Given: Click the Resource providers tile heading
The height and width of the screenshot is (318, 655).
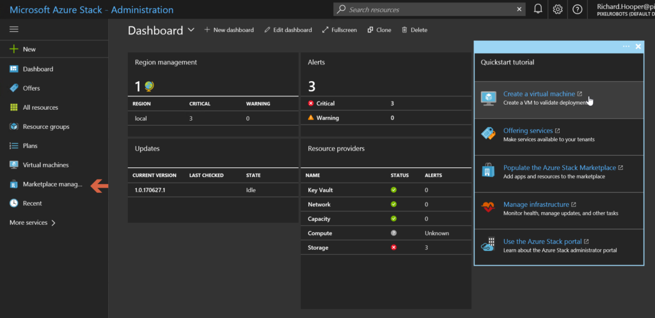Looking at the screenshot, I should pos(336,148).
